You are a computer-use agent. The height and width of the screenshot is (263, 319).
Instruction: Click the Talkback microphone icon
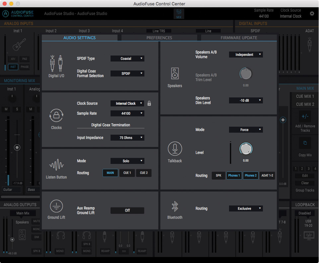click(x=175, y=149)
